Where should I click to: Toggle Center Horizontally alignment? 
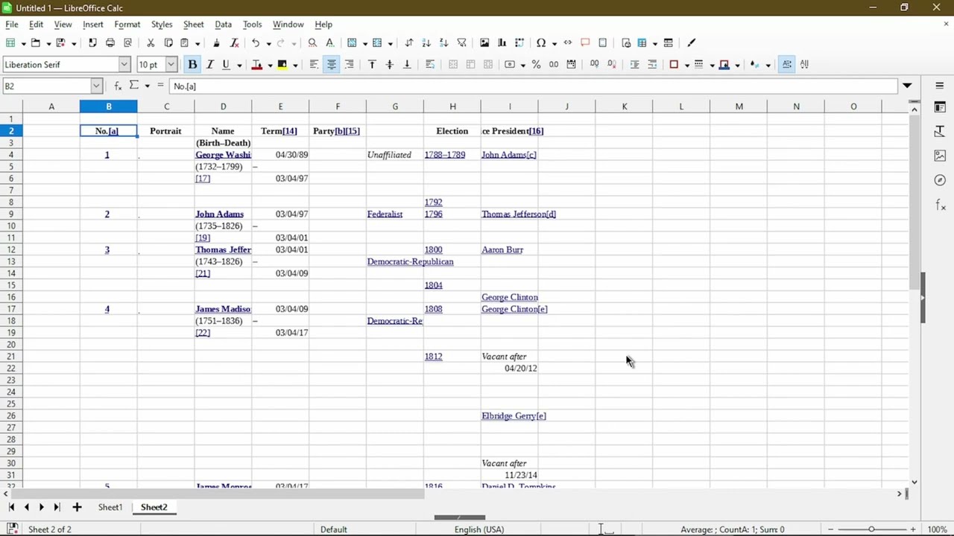point(332,65)
